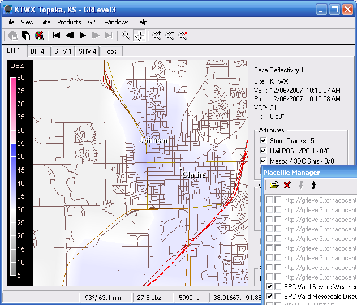
Task: Click the Johnson label on the map
Action: tap(154, 140)
